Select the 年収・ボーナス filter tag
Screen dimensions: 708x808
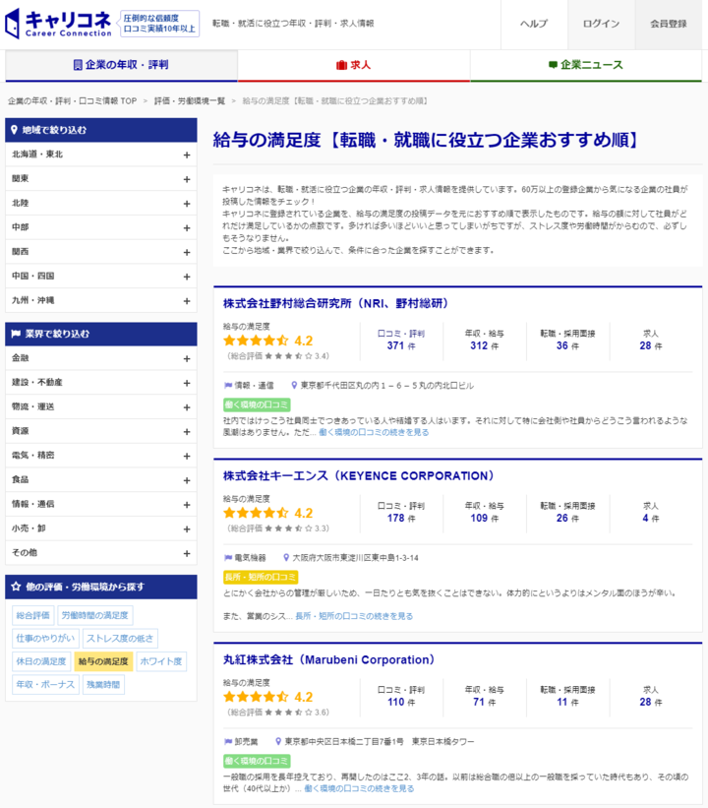45,685
